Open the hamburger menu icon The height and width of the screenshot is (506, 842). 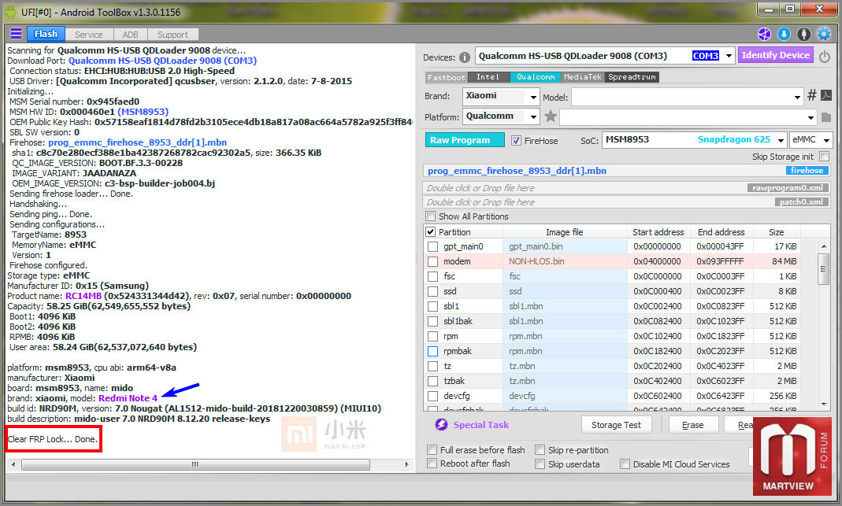pos(16,34)
